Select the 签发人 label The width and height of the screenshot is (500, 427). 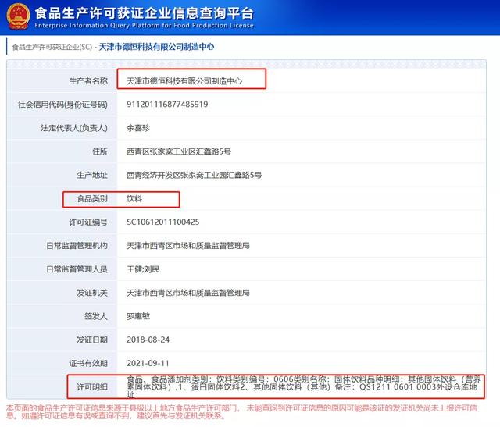[x=96, y=316]
